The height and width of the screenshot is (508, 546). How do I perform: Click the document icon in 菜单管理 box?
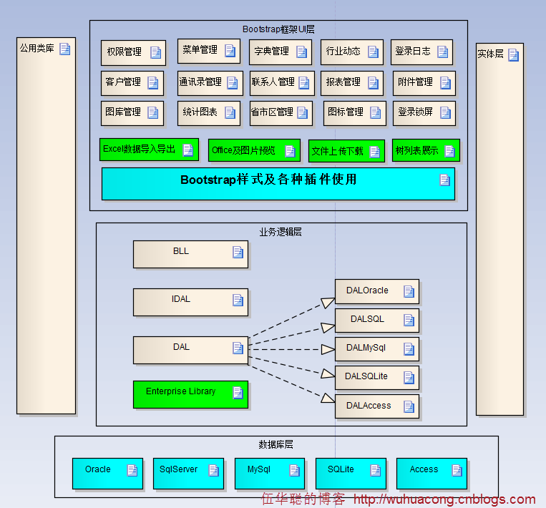point(230,51)
